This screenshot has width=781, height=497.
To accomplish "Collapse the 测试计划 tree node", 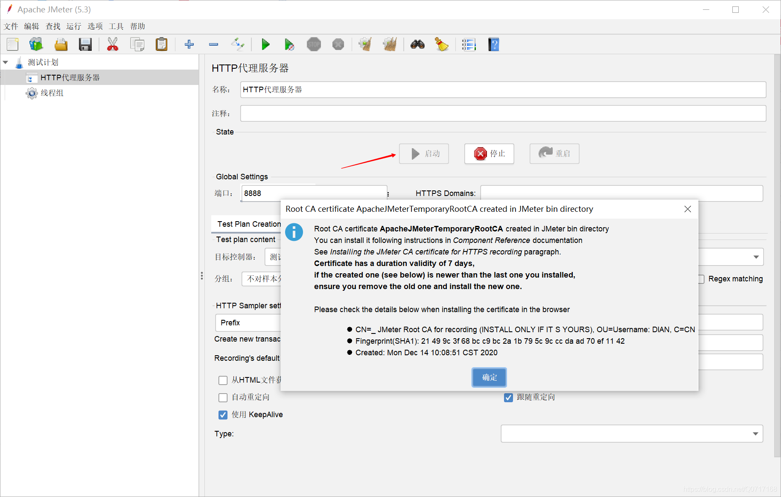I will (x=6, y=62).
